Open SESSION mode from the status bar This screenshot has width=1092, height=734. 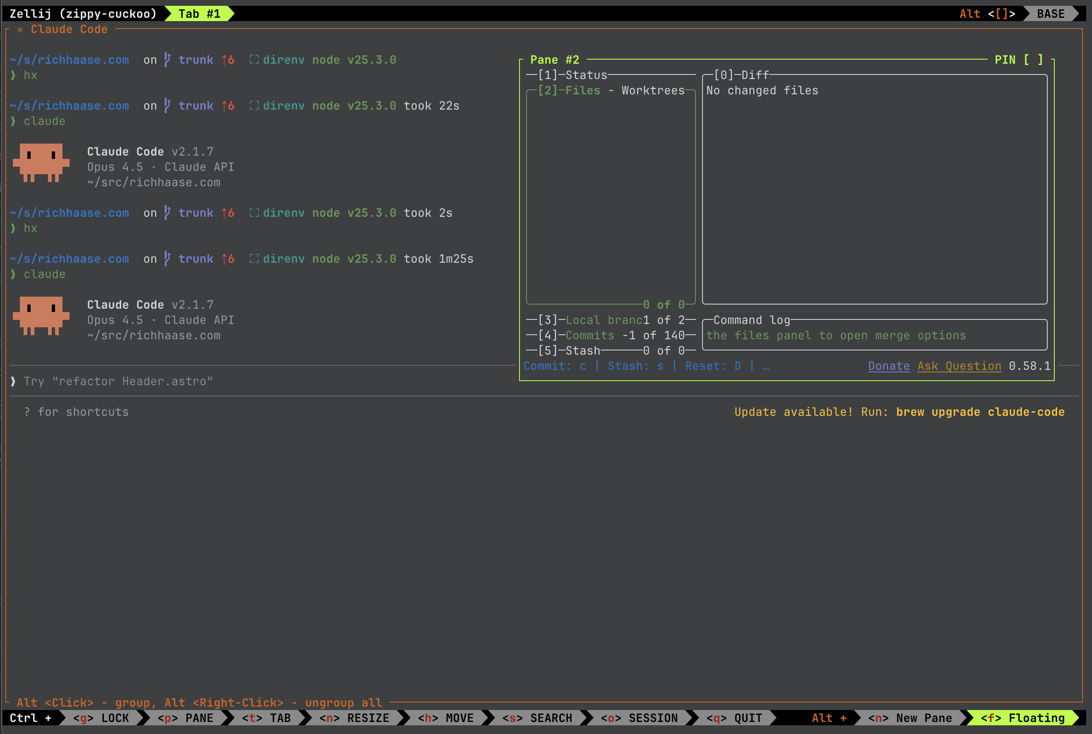[x=640, y=717]
